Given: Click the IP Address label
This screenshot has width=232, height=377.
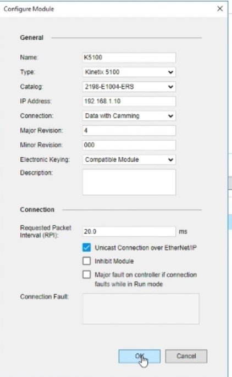Looking at the screenshot, I should (35, 101).
